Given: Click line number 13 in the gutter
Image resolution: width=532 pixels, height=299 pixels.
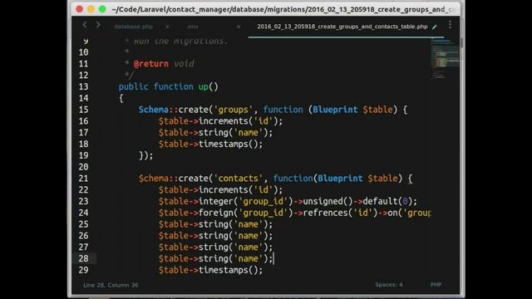Looking at the screenshot, I should (x=83, y=86).
